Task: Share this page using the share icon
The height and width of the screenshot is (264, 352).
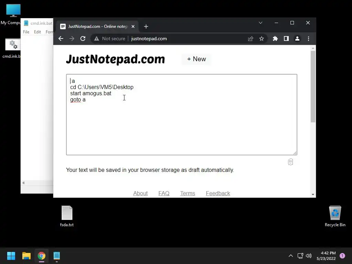Action: click(251, 38)
